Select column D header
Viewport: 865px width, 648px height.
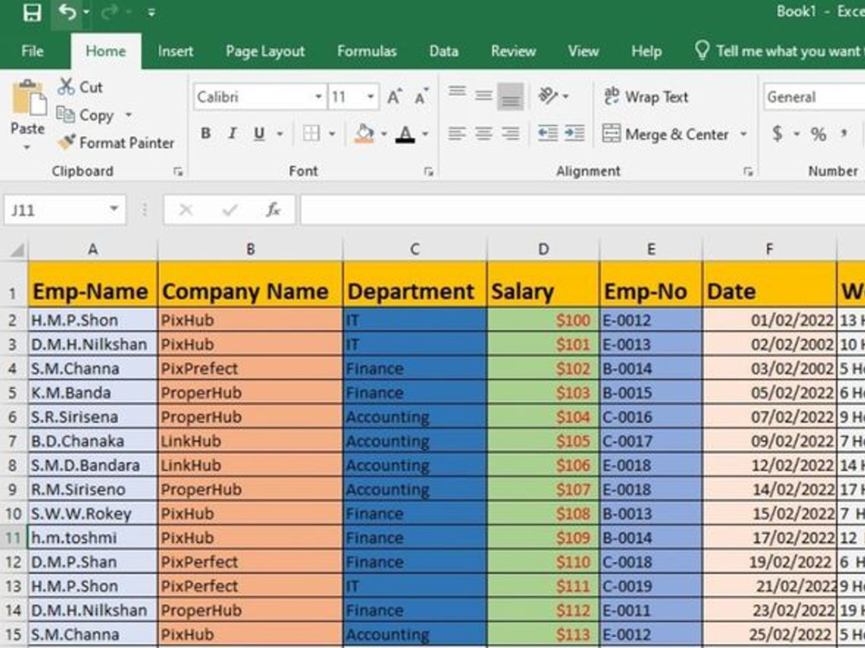[543, 250]
